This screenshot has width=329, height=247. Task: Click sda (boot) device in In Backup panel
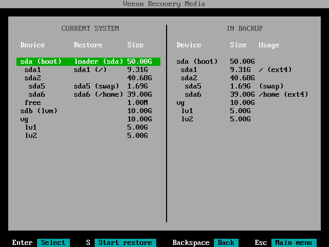(x=197, y=62)
